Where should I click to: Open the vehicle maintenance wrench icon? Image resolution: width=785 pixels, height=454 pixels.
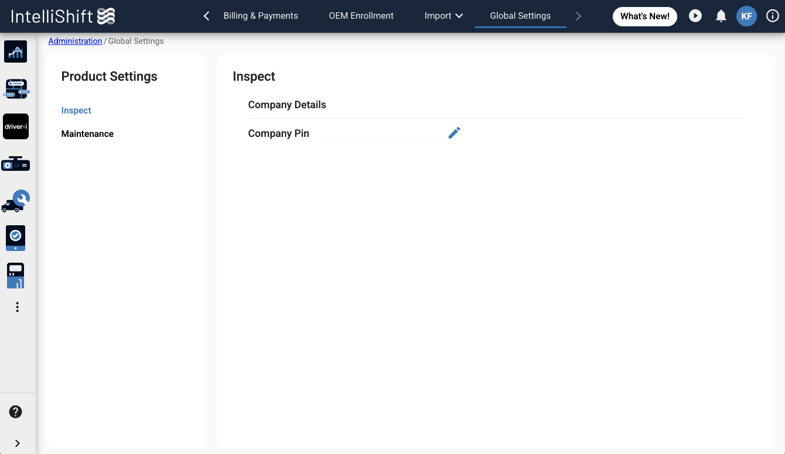(x=16, y=201)
